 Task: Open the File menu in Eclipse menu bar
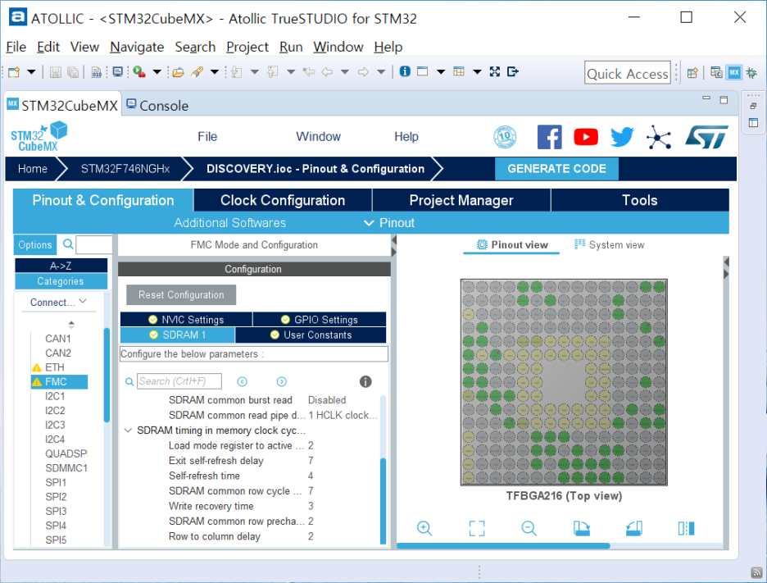16,47
